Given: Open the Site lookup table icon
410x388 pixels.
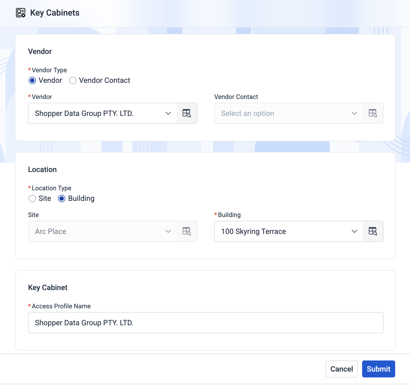Looking at the screenshot, I should coord(187,231).
